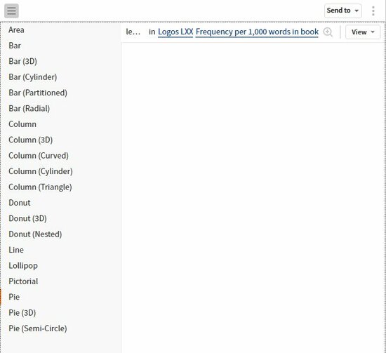
Task: Expand the View dropdown
Action: (363, 32)
